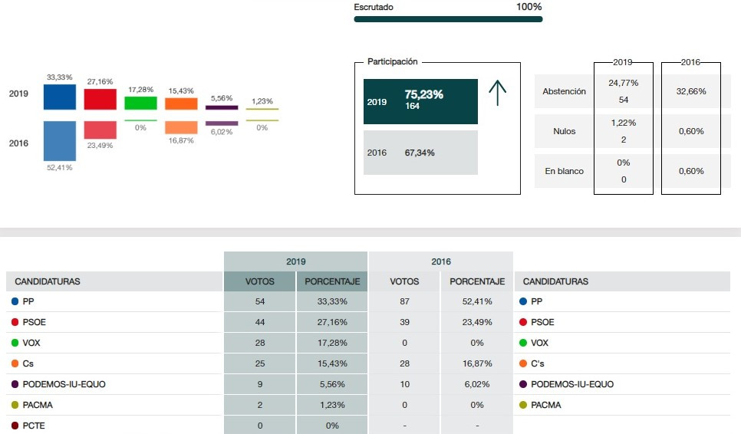This screenshot has height=434, width=741.
Task: Click the Participación box title
Action: (x=392, y=61)
